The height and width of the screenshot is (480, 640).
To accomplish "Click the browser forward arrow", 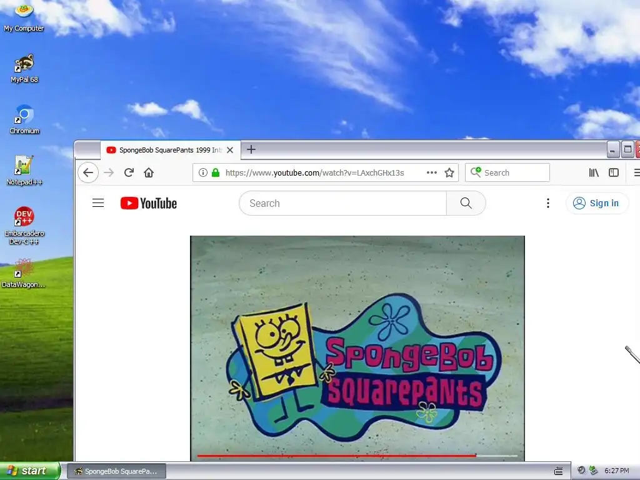I will pyautogui.click(x=109, y=172).
